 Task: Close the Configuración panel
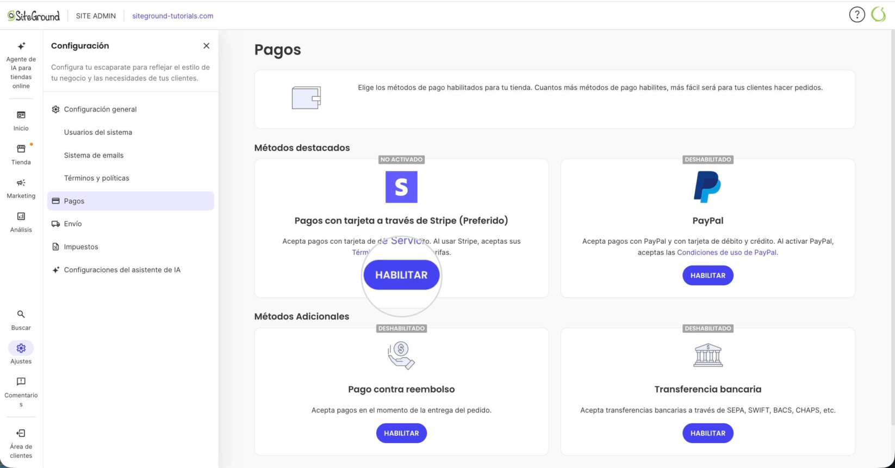pyautogui.click(x=206, y=46)
